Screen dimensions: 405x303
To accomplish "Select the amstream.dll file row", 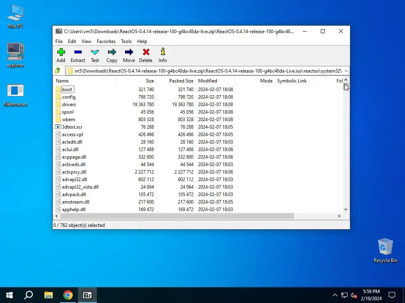I will point(144,202).
